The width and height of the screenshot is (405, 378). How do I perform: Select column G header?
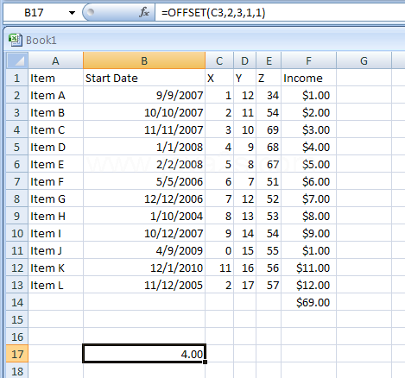(x=364, y=60)
